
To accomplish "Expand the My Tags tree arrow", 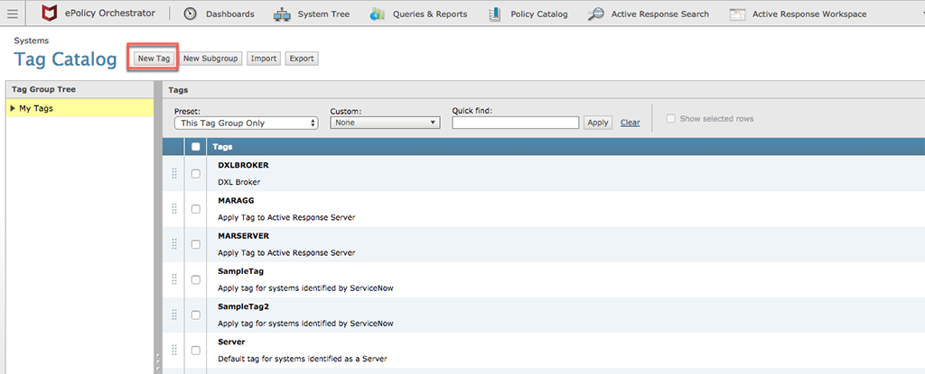I will [13, 108].
